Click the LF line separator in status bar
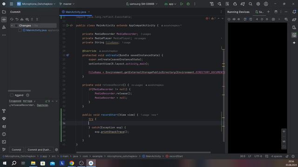This screenshot has width=298, height=167. (x=250, y=156)
